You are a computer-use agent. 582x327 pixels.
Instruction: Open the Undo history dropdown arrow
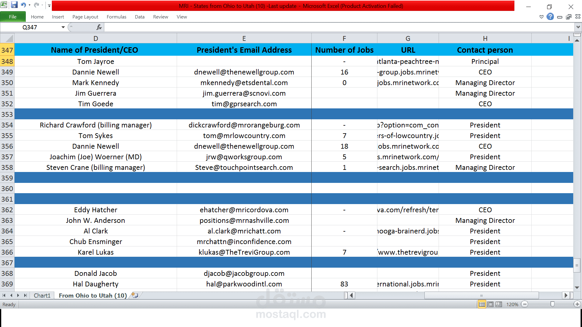pyautogui.click(x=29, y=5)
